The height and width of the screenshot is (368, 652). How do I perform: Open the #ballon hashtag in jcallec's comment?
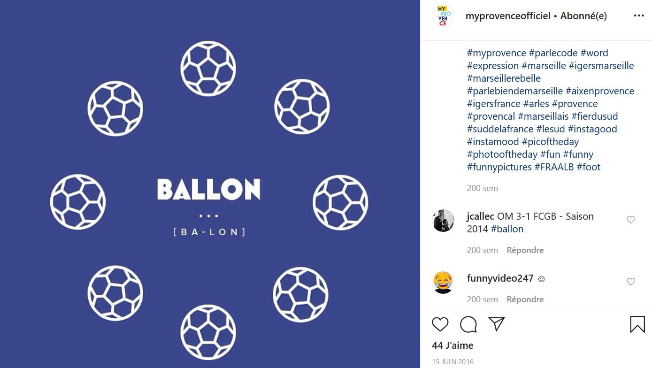507,229
